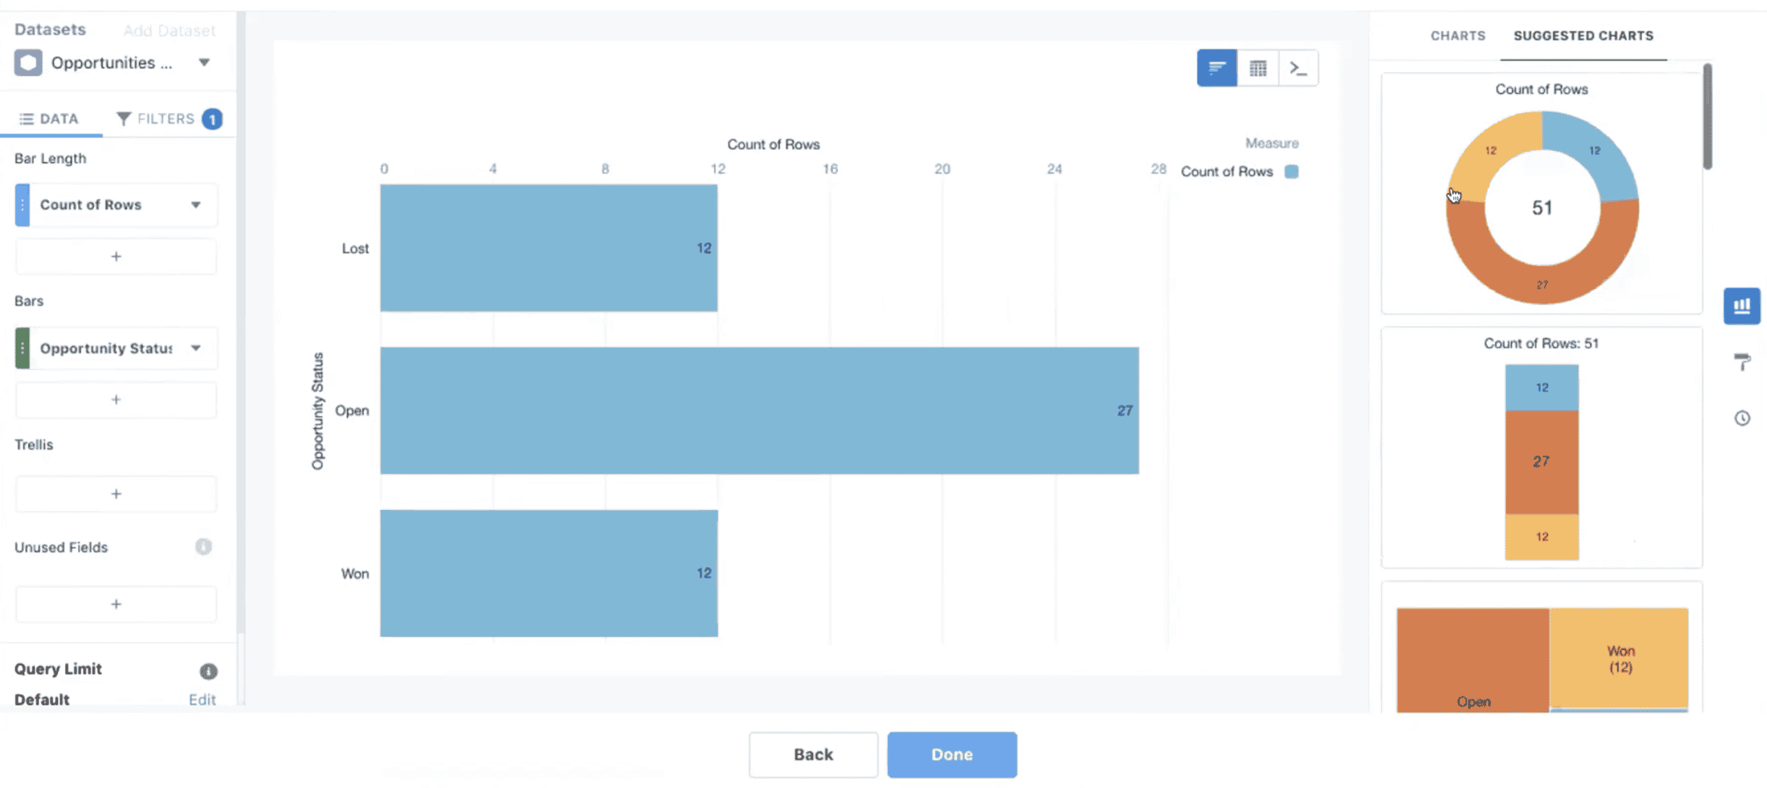Open the formatting paint roller icon
Screen dimensions: 1767x788
(x=1741, y=361)
